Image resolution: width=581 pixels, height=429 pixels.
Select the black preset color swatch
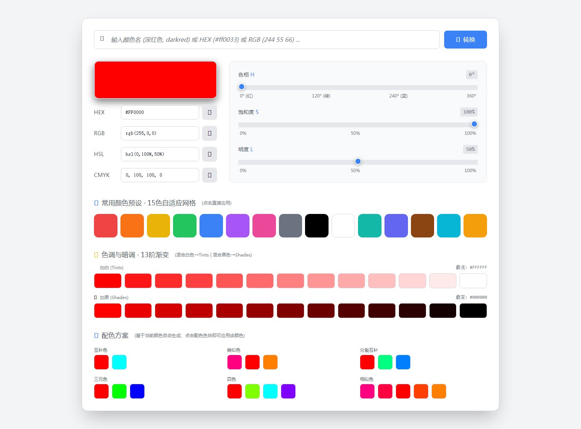[317, 226]
